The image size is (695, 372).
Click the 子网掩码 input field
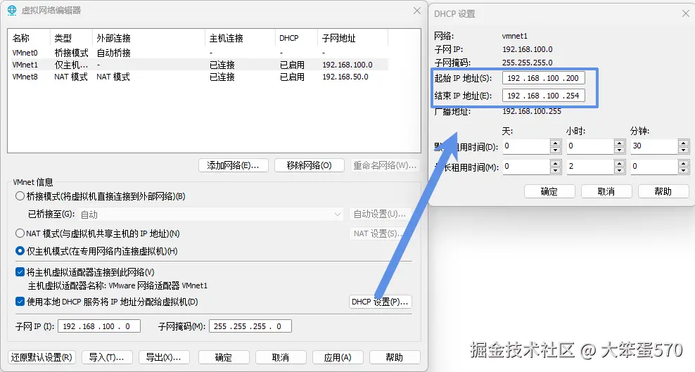250,326
